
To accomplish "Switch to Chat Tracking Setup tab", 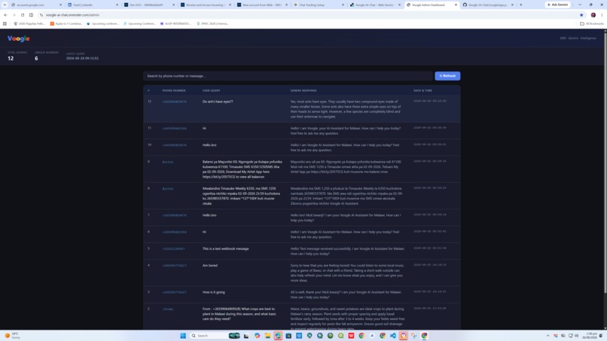I will pyautogui.click(x=318, y=5).
